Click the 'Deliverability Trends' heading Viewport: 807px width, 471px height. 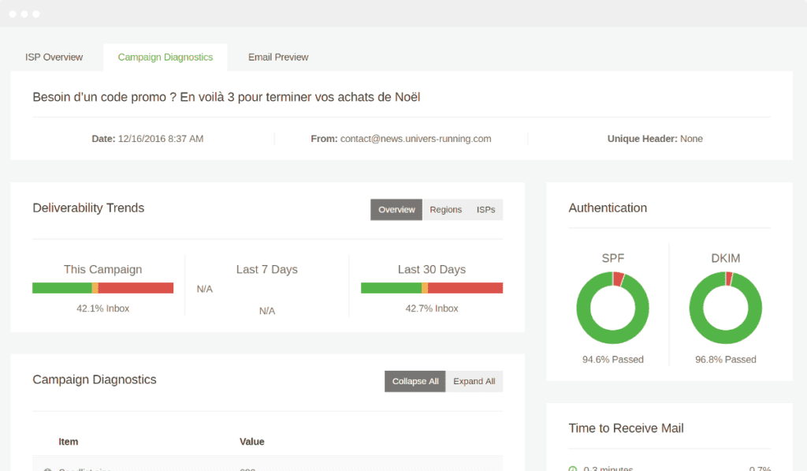click(x=88, y=207)
